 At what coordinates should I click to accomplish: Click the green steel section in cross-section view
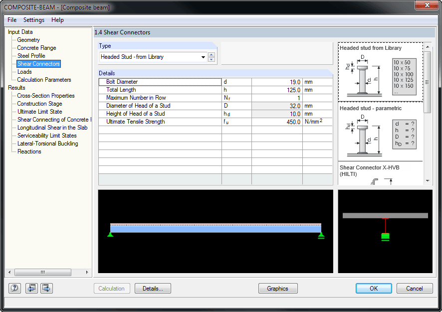pos(385,237)
